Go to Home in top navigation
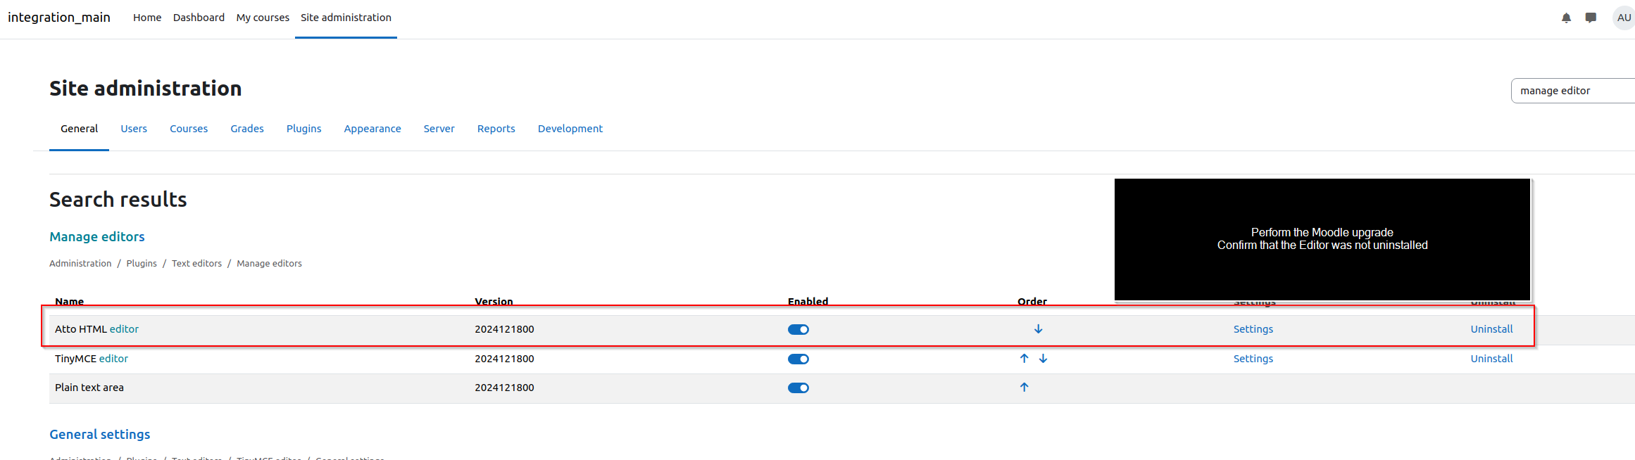Viewport: 1635px width, 460px height. 147,18
